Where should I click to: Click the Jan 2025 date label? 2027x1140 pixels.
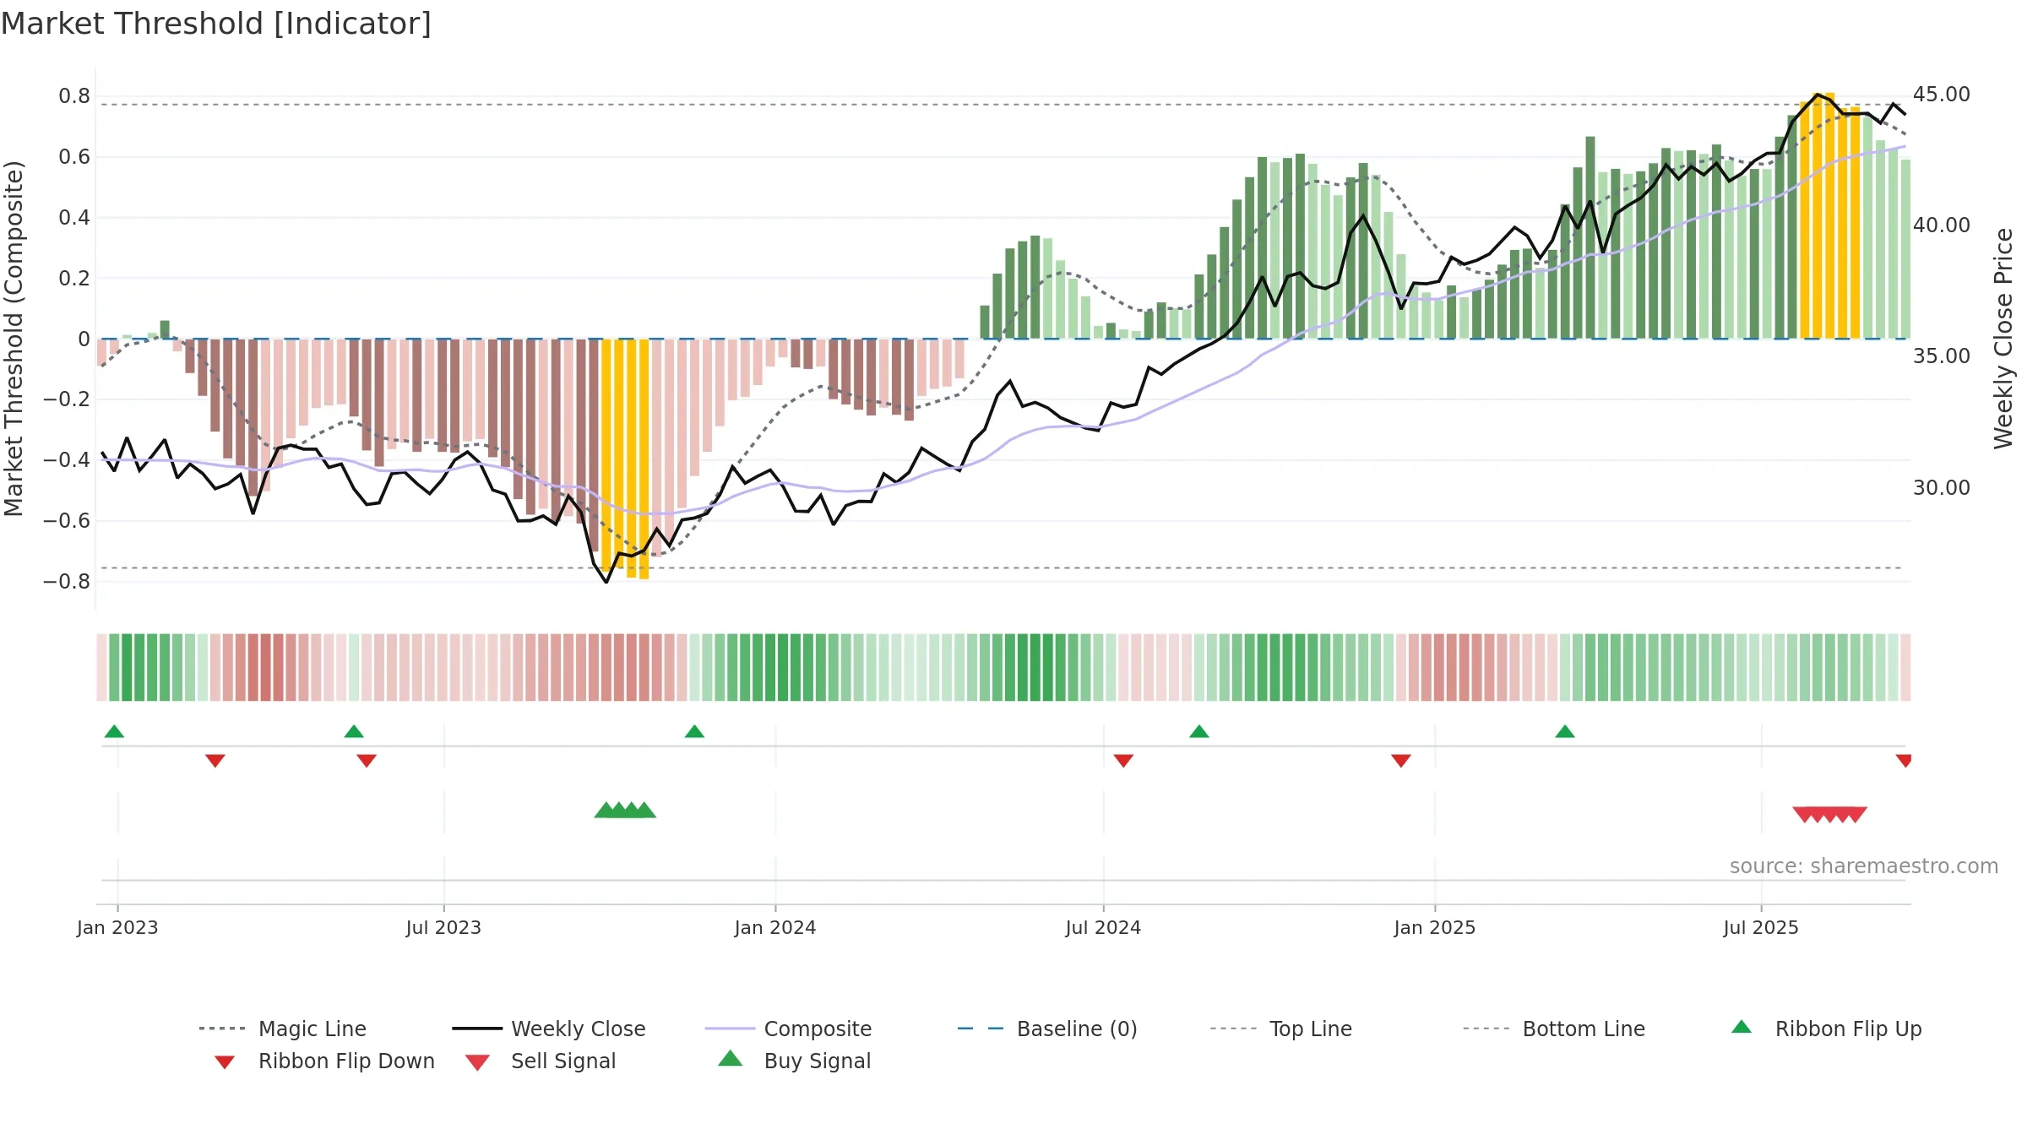click(1435, 927)
